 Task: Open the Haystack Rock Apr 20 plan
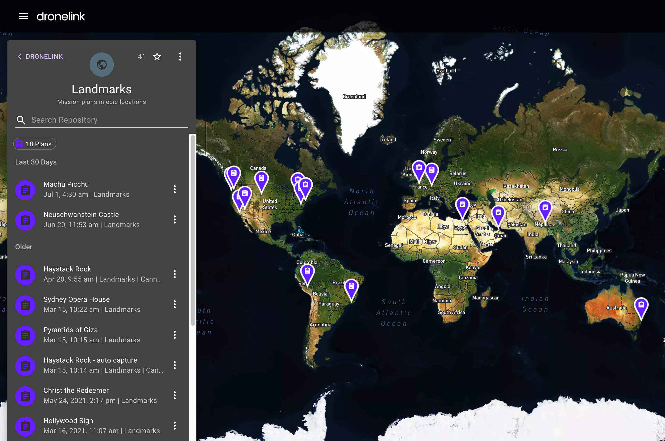click(x=98, y=274)
